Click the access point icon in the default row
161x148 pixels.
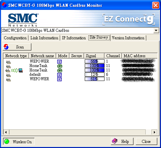pyautogui.click(x=9, y=75)
